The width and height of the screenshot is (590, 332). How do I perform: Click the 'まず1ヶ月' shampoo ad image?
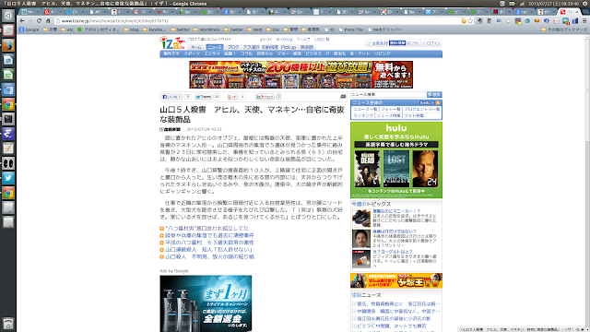click(x=206, y=303)
